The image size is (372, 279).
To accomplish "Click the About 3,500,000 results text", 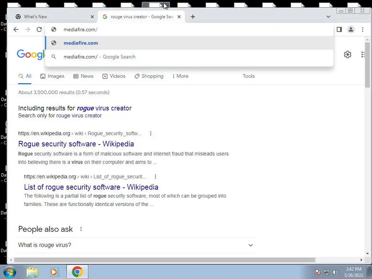I will pyautogui.click(x=64, y=93).
